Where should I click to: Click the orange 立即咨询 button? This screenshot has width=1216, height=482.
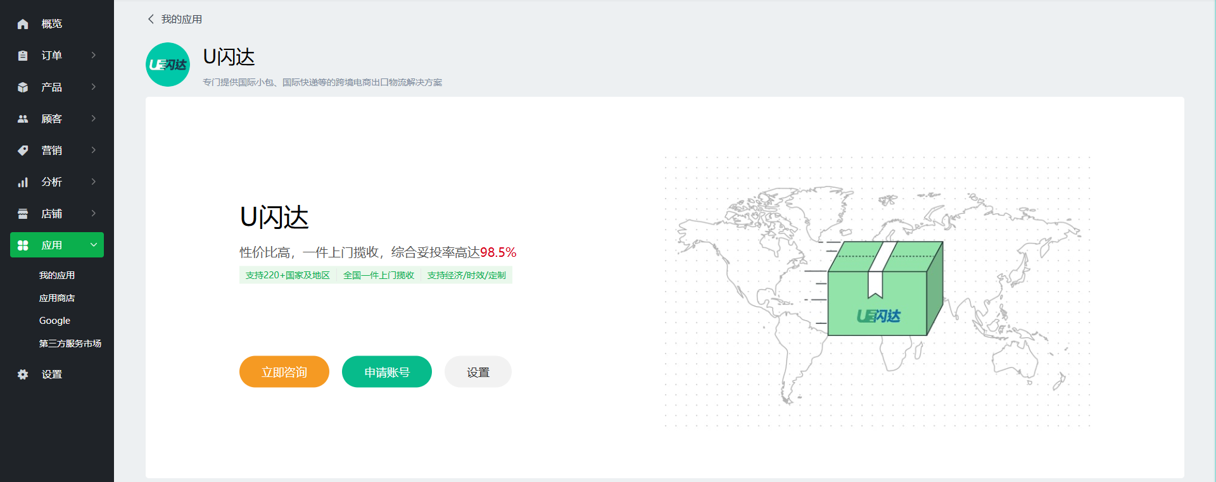click(284, 372)
